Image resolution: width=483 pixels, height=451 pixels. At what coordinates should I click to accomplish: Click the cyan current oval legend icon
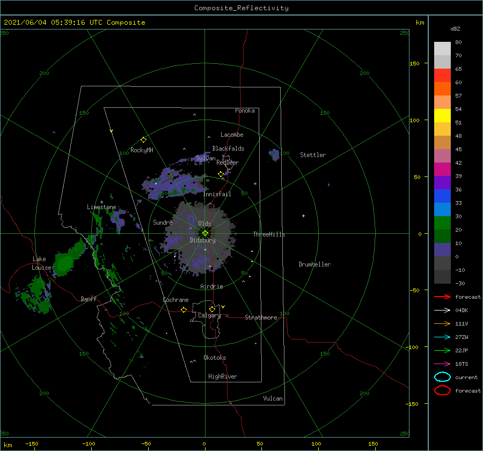pyautogui.click(x=442, y=377)
